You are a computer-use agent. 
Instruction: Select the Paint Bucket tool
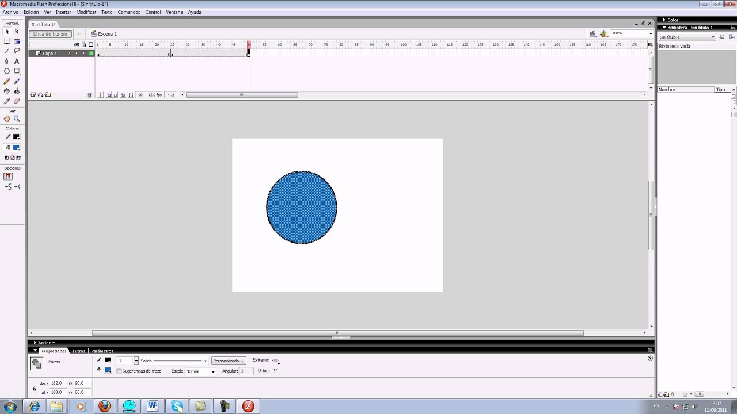[17, 91]
